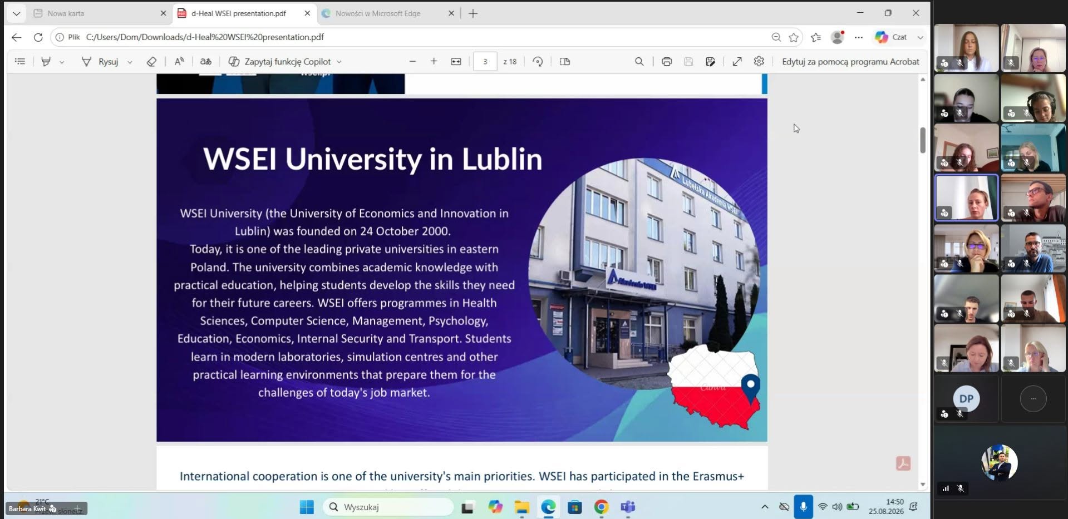
Task: Click the address bar zoom indicator
Action: 776,37
